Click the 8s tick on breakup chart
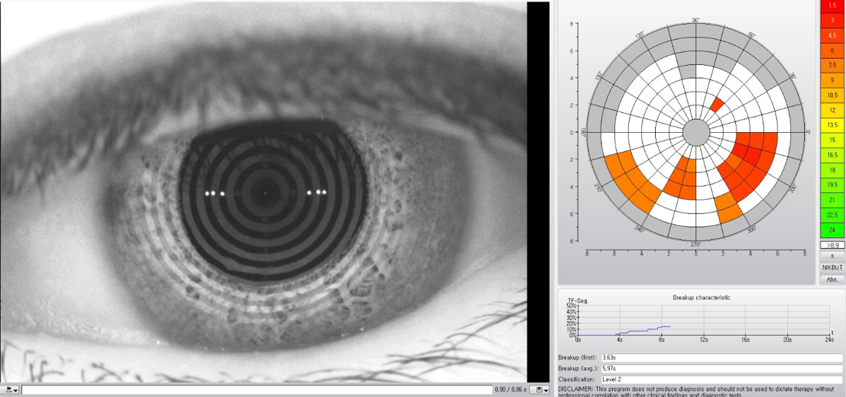 [x=662, y=340]
